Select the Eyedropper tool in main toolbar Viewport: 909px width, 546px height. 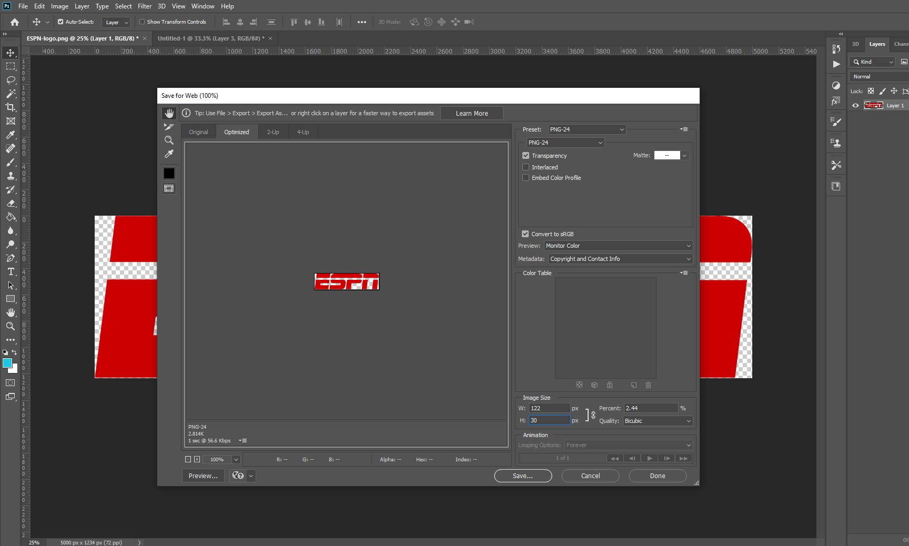click(x=11, y=135)
